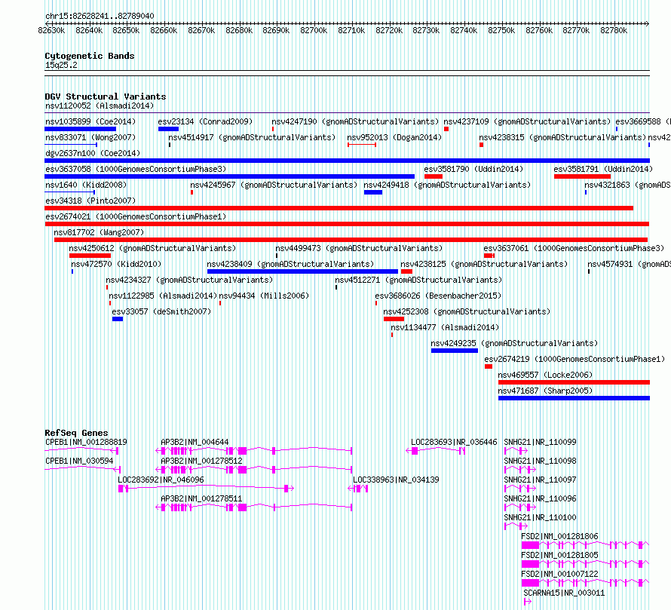Viewport: 671px width, 610px height.
Task: Click nsv472570 (Kidd2010) label
Action: click(x=116, y=264)
